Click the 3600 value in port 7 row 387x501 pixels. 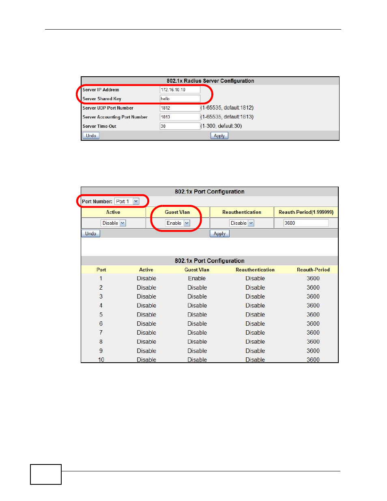pos(313,333)
